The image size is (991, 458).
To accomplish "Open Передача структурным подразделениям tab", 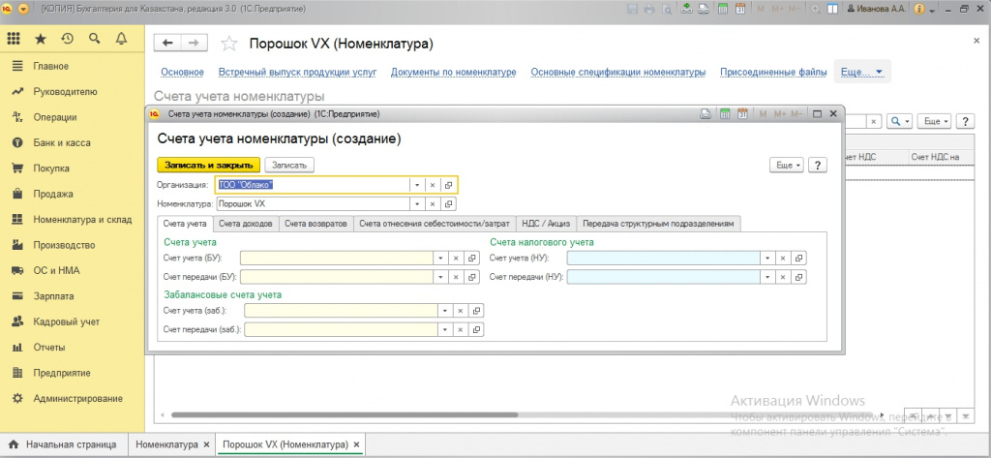I will coord(658,224).
